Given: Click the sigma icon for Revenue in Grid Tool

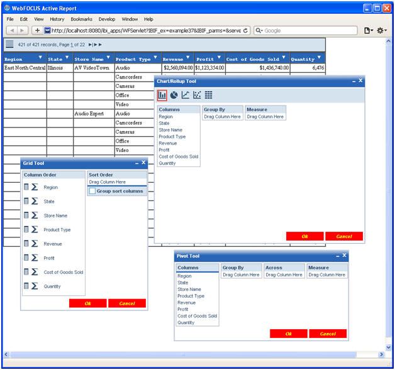Looking at the screenshot, I should tap(35, 243).
